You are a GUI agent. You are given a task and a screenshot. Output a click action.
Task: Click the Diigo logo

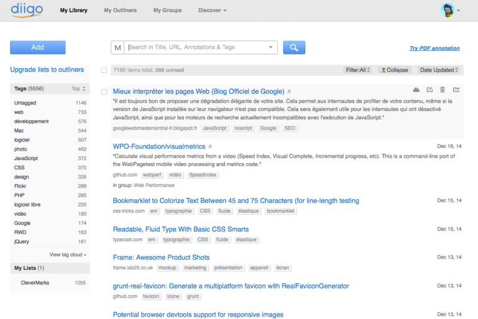26,10
